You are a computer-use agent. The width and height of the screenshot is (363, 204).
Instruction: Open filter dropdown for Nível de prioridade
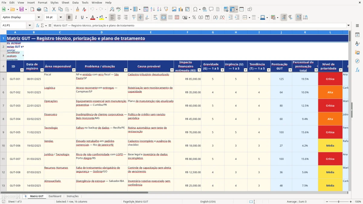[x=341, y=70]
